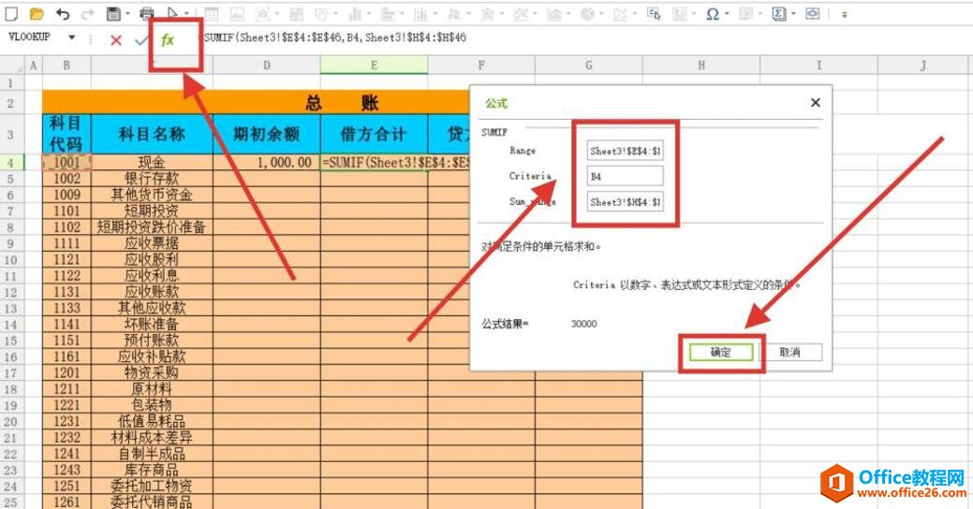Select the 材料成本差异 cell

[152, 438]
